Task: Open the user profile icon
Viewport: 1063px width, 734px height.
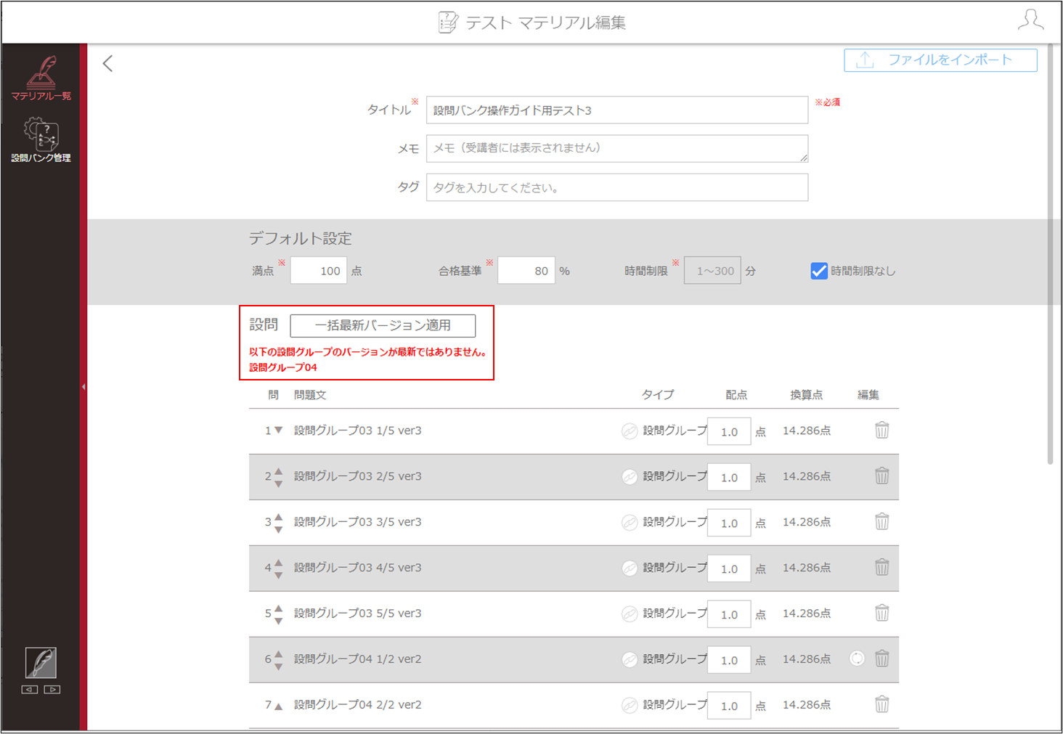Action: click(x=1030, y=20)
